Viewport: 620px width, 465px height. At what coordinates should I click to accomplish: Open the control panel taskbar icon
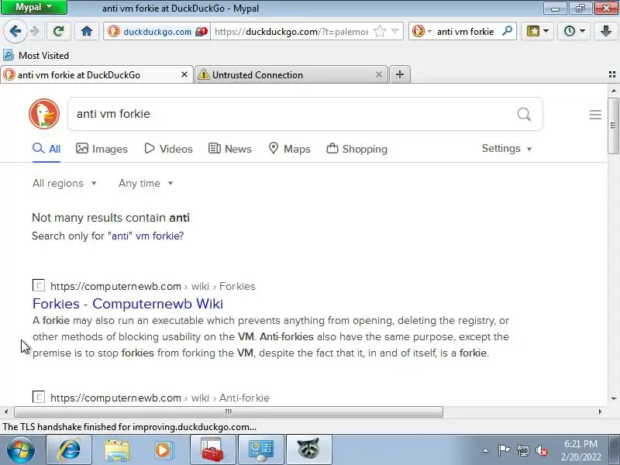coord(261,450)
